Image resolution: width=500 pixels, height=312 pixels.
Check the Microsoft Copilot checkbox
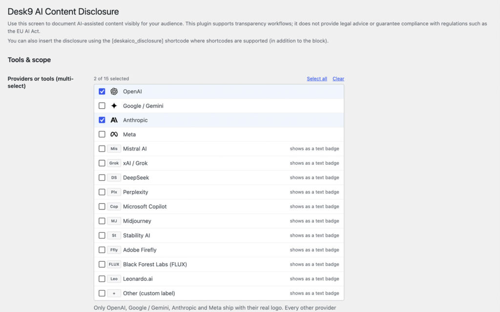(x=102, y=207)
